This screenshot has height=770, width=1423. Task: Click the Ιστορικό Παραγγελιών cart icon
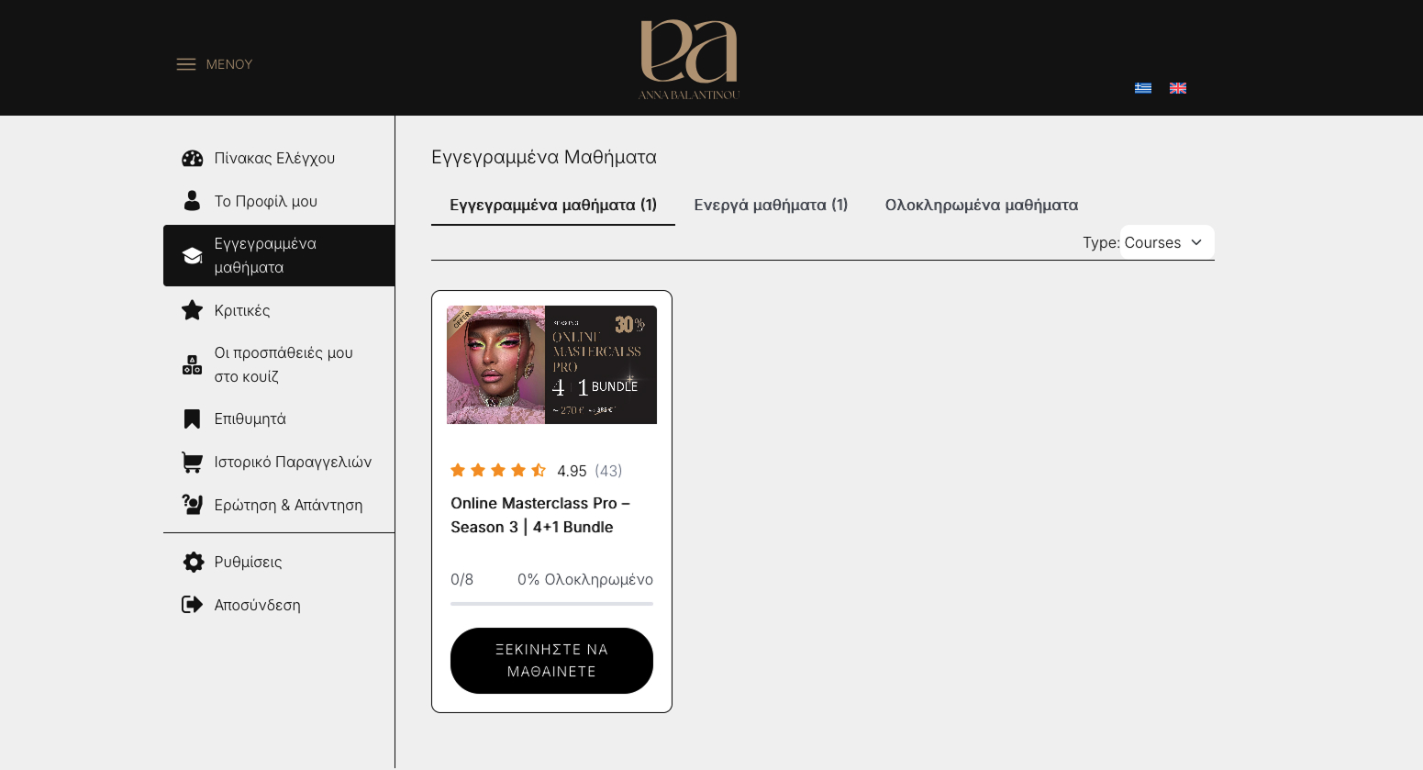192,462
